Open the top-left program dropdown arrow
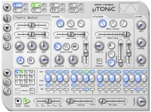This screenshot has width=151, height=112. (7, 8)
